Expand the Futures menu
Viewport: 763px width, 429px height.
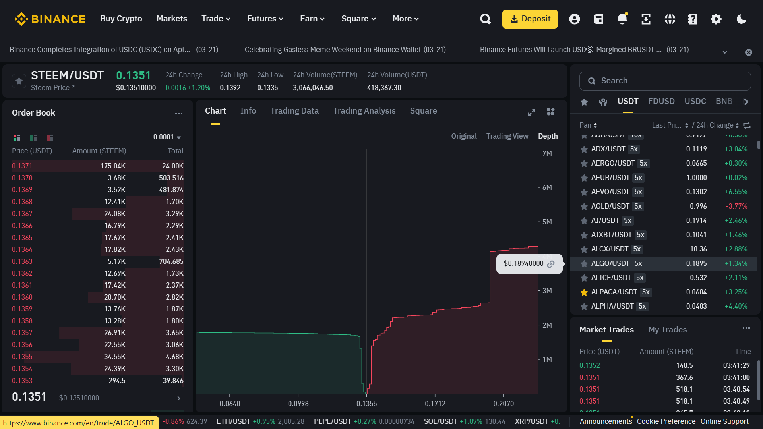(x=265, y=19)
